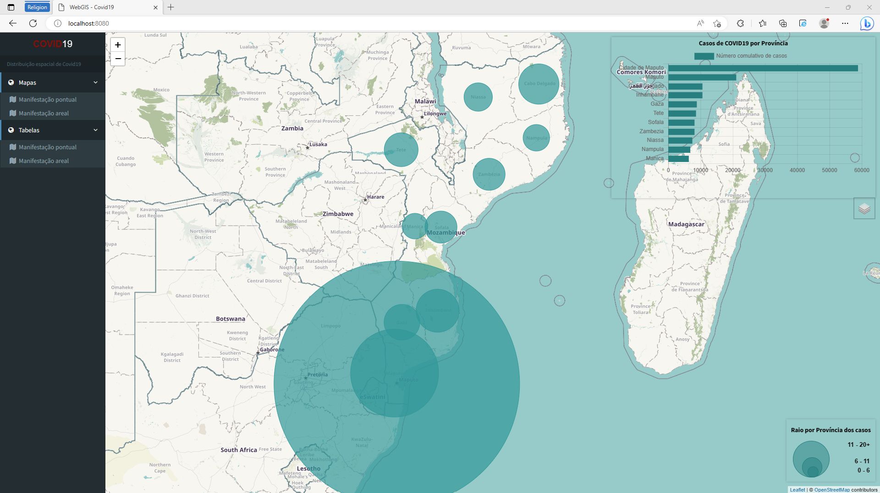The width and height of the screenshot is (880, 493).
Task: Open the map layers control icon
Action: (x=864, y=209)
